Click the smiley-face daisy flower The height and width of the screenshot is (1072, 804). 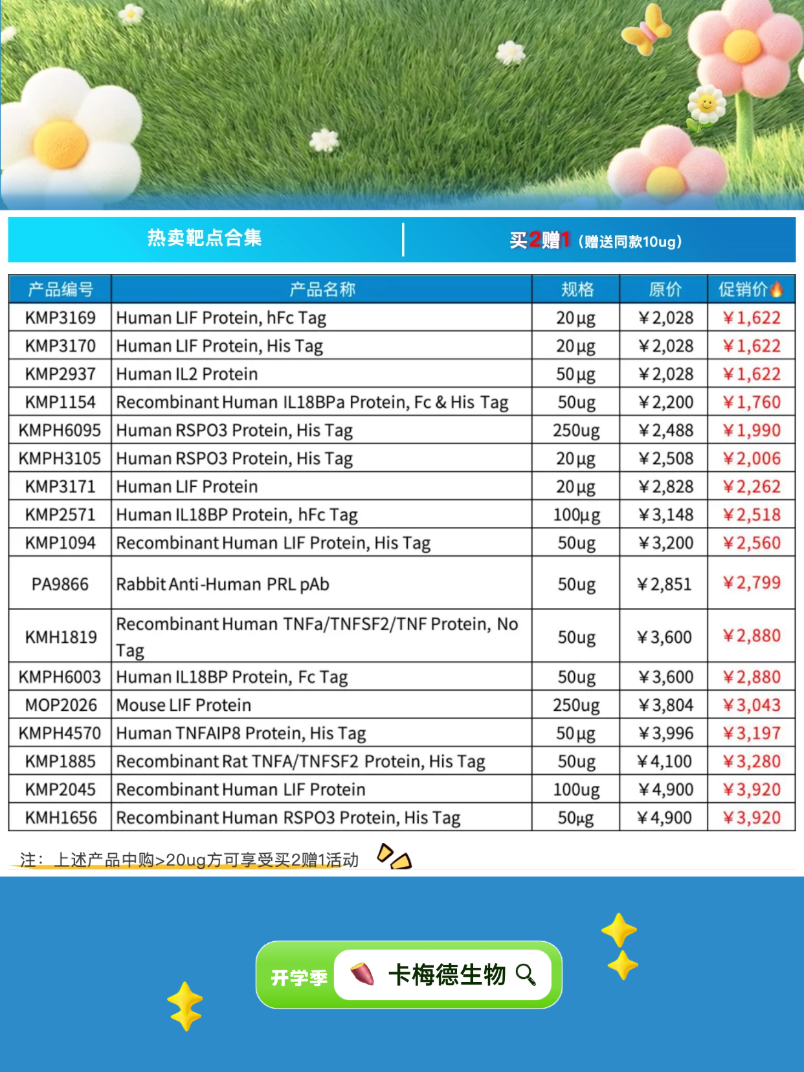[706, 104]
